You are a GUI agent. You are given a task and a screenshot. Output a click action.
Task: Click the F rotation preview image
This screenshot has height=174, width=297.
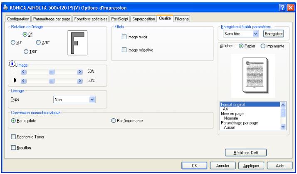coord(77,43)
